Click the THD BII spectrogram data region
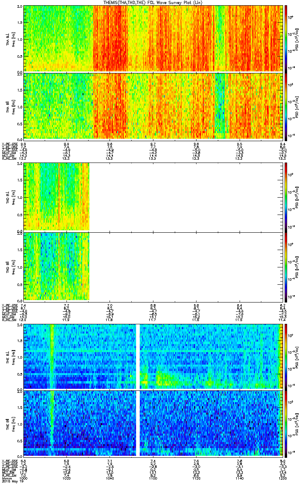 [x=56, y=266]
